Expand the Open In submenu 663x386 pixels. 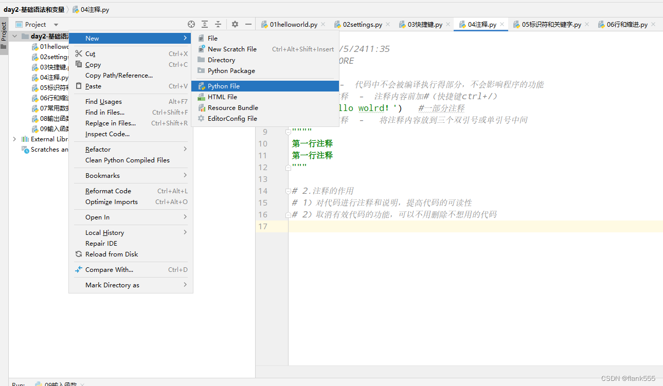tap(131, 217)
